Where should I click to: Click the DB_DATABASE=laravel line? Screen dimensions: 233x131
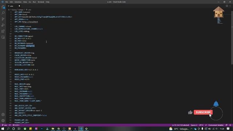tap(24, 43)
